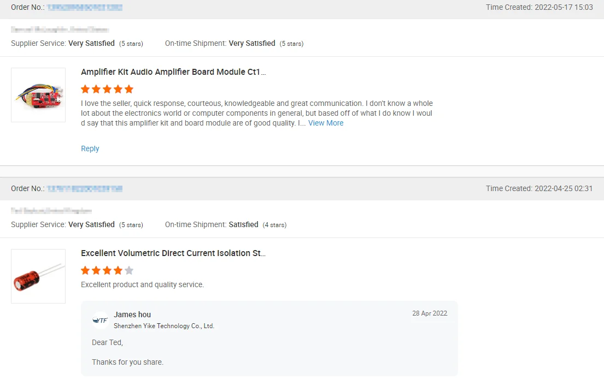Click the grey fifth star on the capacitor review
The image size is (604, 380).
129,270
